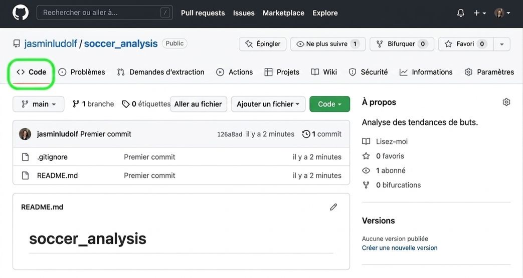Switch to the Projets tab
The image size is (523, 278).
pyautogui.click(x=282, y=72)
